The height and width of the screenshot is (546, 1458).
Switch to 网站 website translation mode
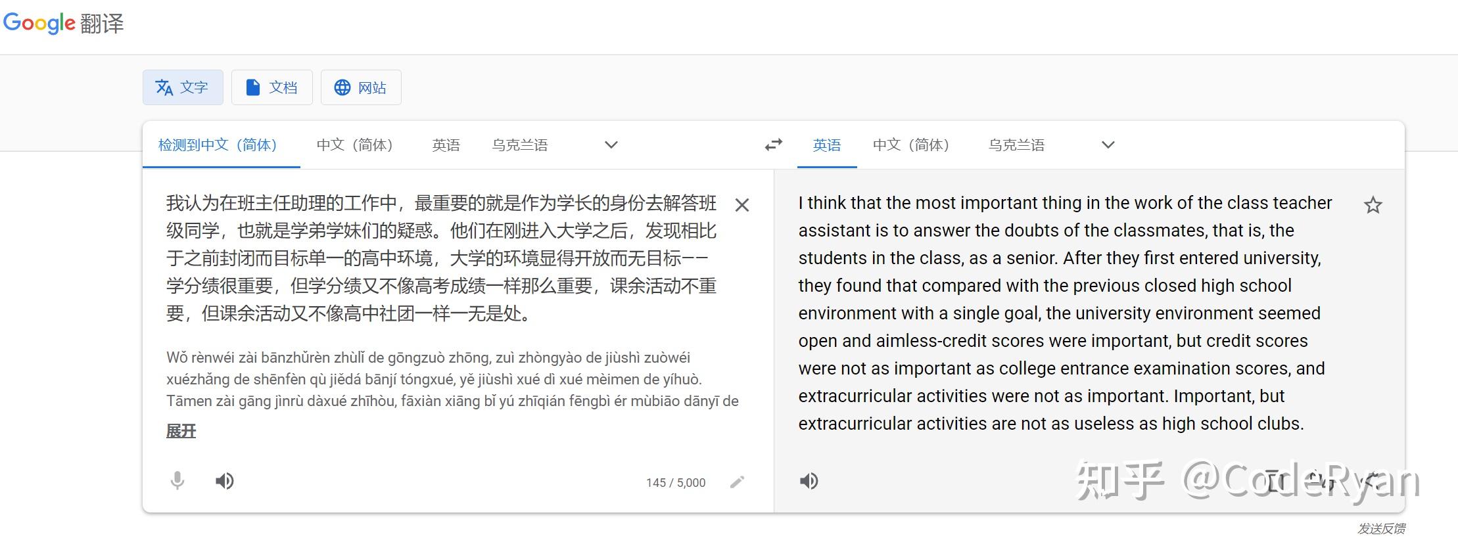pos(361,87)
